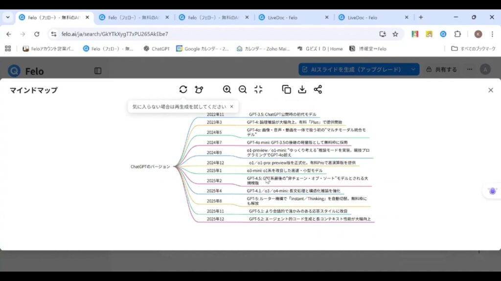Click the mind map style edit icon
Screen dimensions: 501x281
pos(199,89)
